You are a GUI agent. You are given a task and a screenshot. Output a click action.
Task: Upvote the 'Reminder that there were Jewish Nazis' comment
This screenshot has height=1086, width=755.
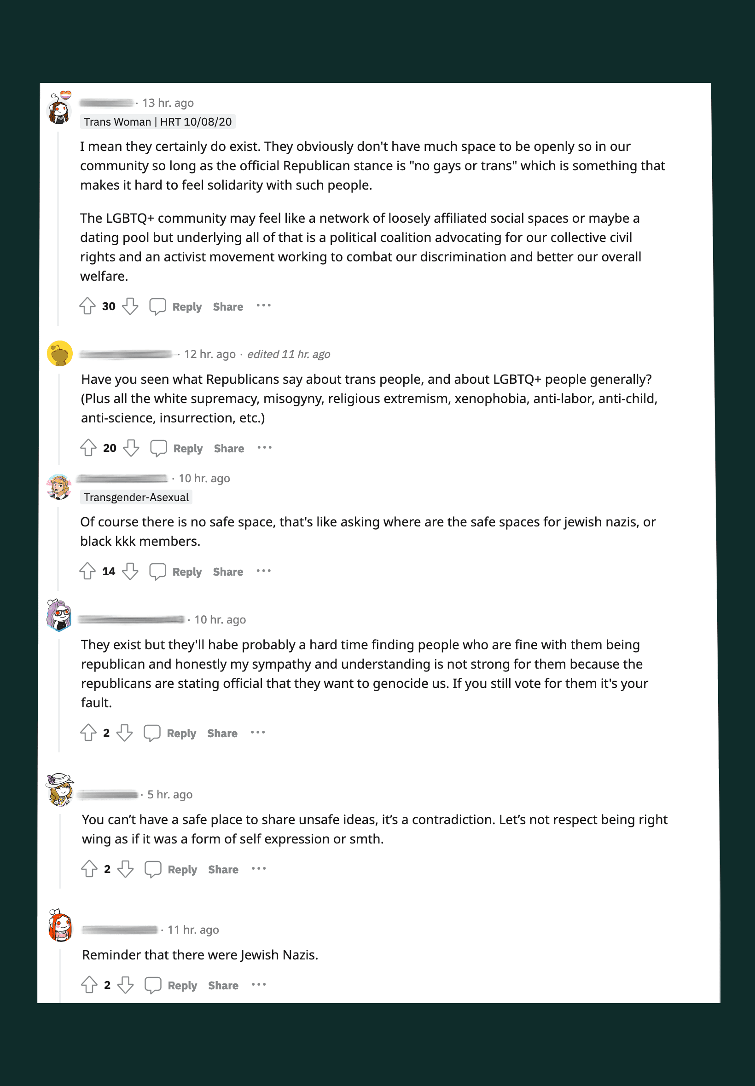coord(89,985)
